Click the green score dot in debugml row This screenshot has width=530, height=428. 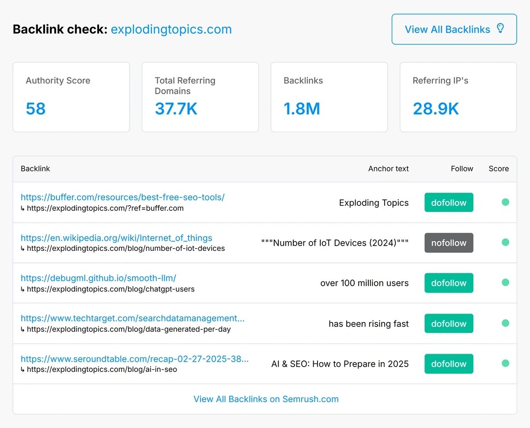click(x=505, y=282)
